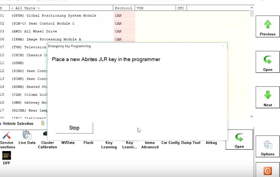Image resolution: width=280 pixels, height=177 pixels.
Task: Open Immo Advanced function
Action: tap(150, 145)
